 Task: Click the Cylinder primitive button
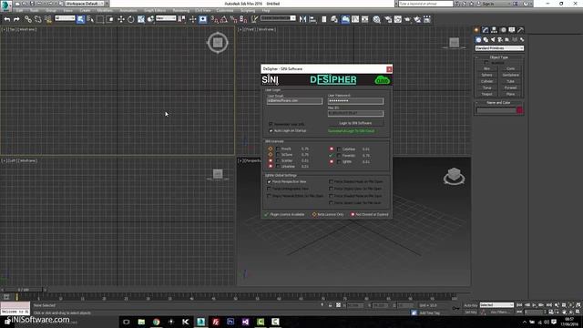point(487,81)
